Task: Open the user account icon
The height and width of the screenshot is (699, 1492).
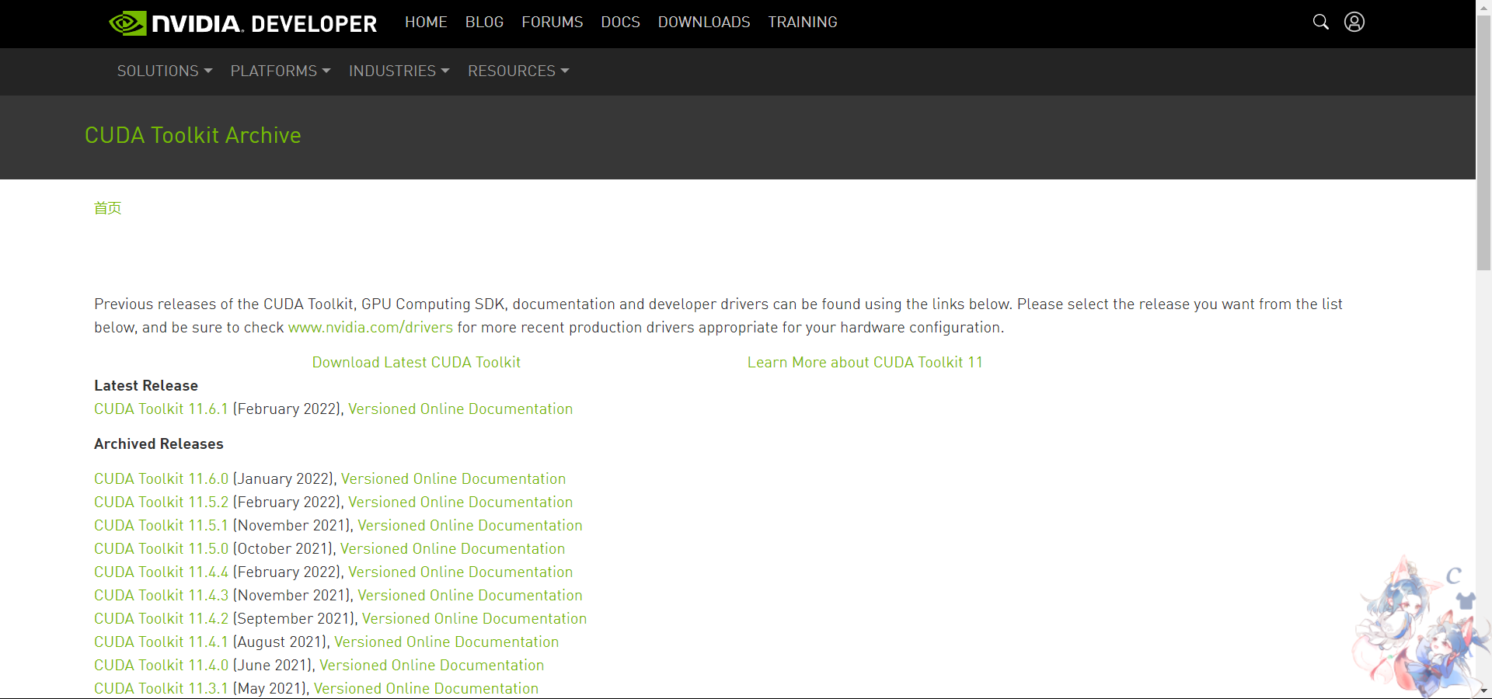Action: point(1354,22)
